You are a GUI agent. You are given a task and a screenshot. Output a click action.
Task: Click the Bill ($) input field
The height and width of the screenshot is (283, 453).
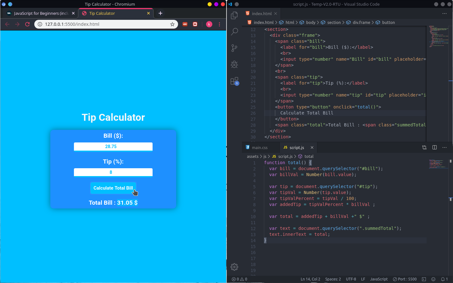click(x=113, y=147)
